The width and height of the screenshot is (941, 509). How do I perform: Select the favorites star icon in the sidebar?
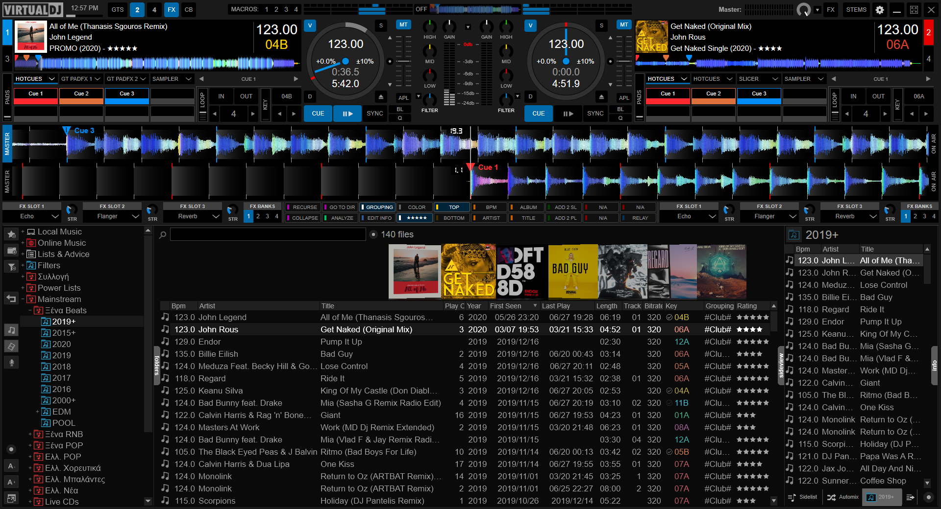point(11,234)
